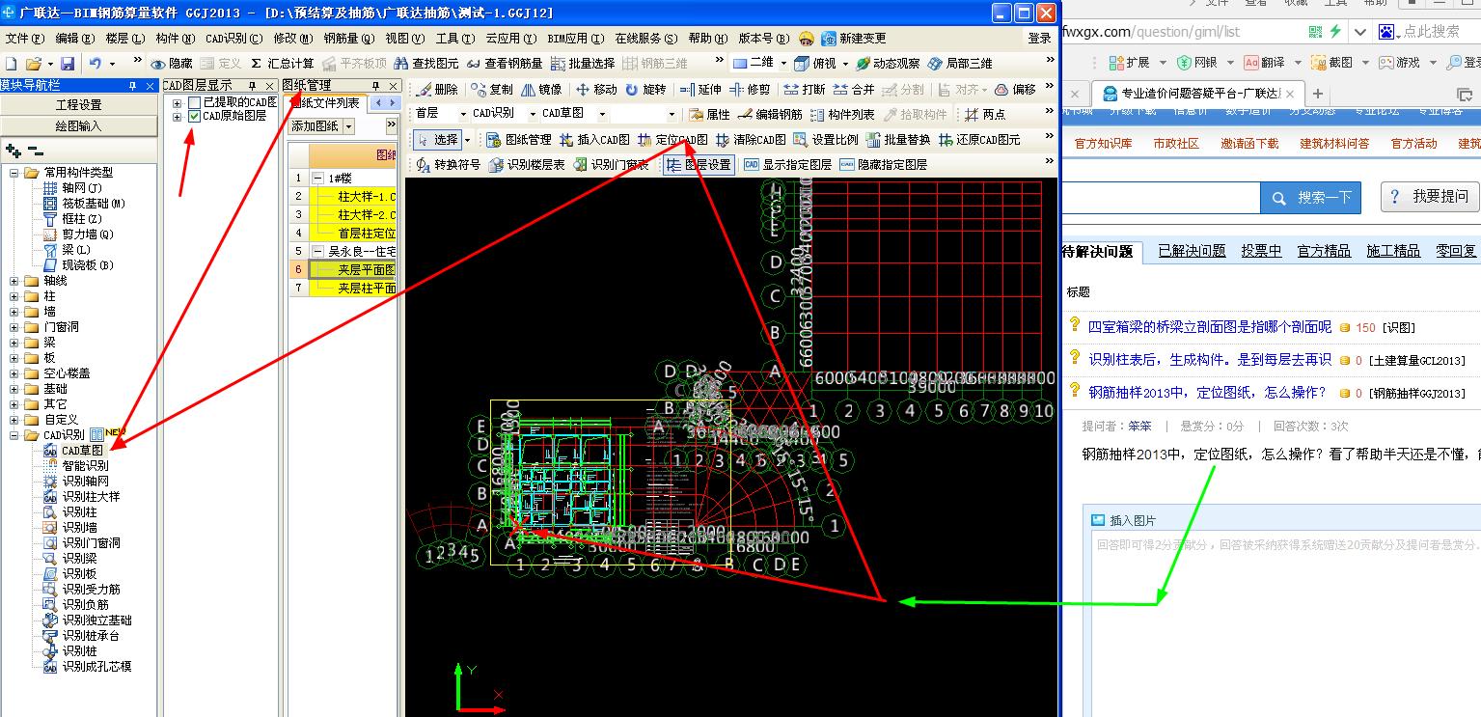Collapse 常用构件类型 tree folder
The height and width of the screenshot is (717, 1481).
point(14,173)
